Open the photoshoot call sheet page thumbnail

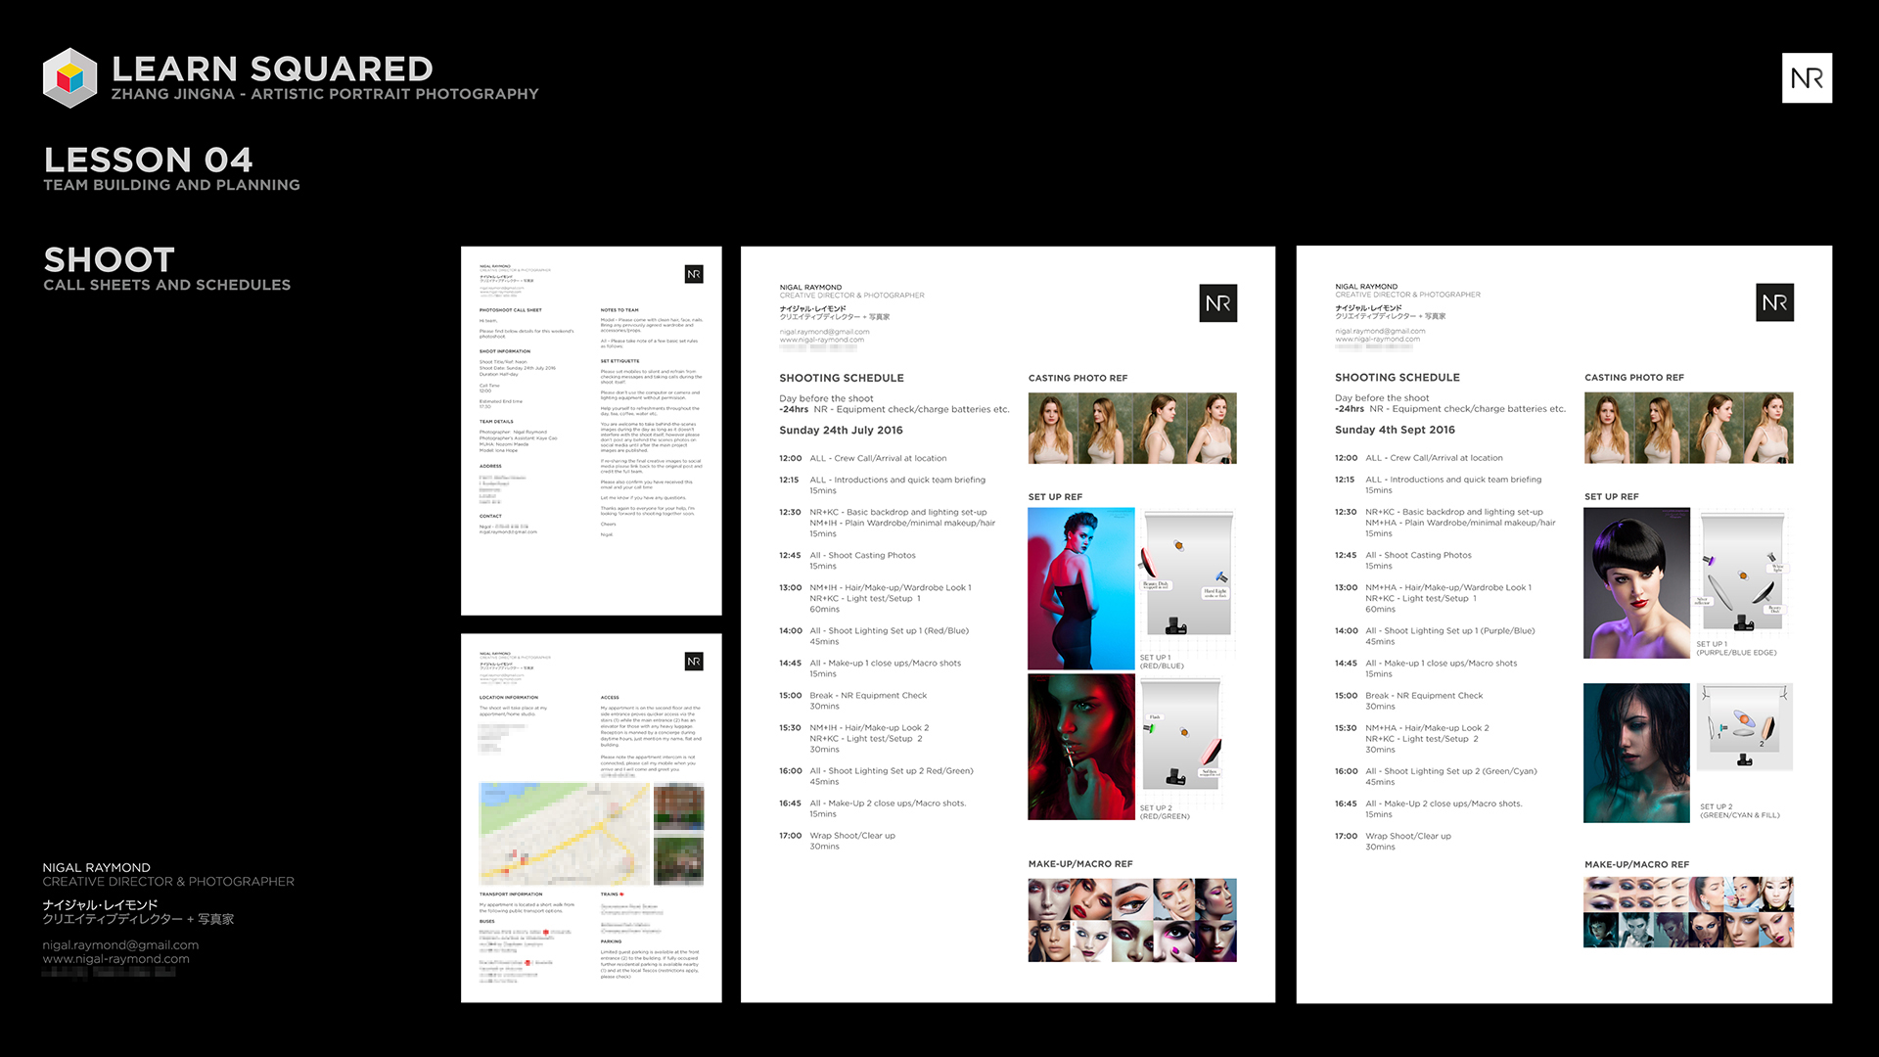591,431
